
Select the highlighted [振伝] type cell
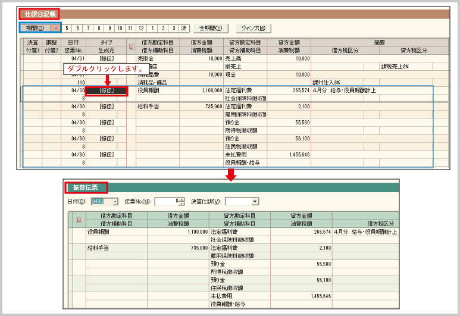coord(107,91)
